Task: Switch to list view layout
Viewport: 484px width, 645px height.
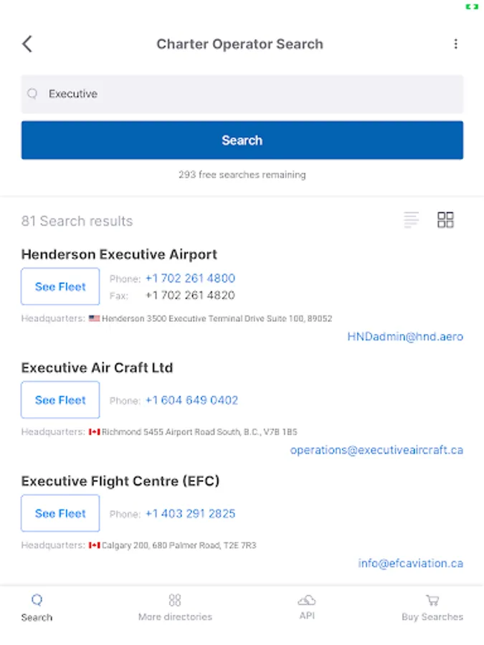Action: (x=411, y=220)
